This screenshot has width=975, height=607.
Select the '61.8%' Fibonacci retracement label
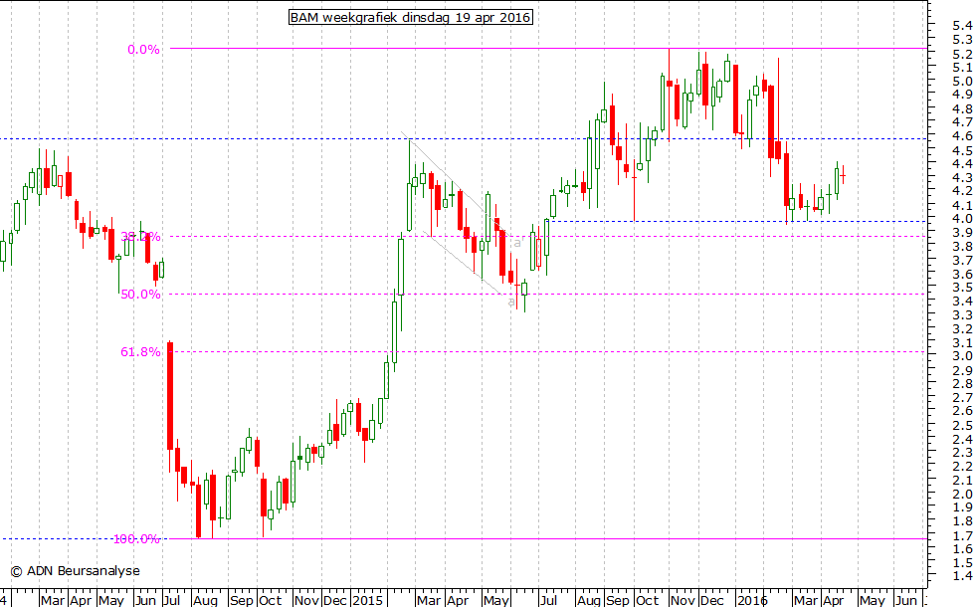click(x=140, y=352)
